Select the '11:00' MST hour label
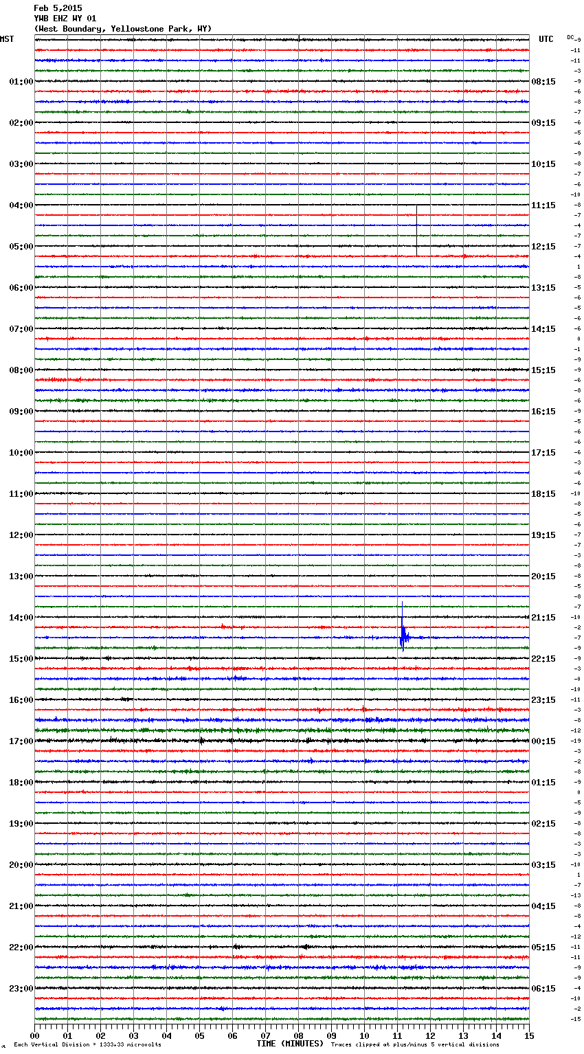 click(21, 494)
